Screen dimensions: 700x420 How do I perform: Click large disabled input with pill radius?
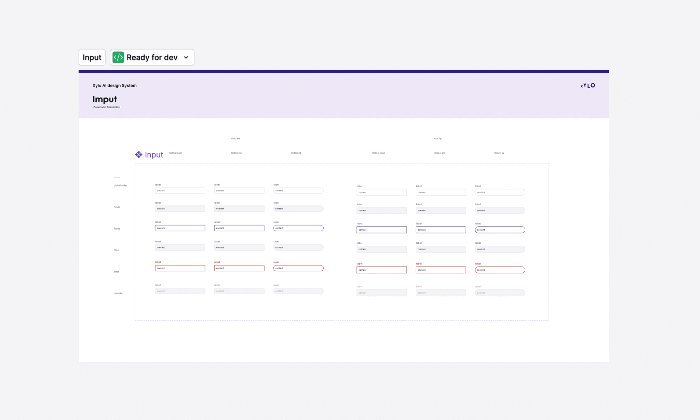[500, 293]
